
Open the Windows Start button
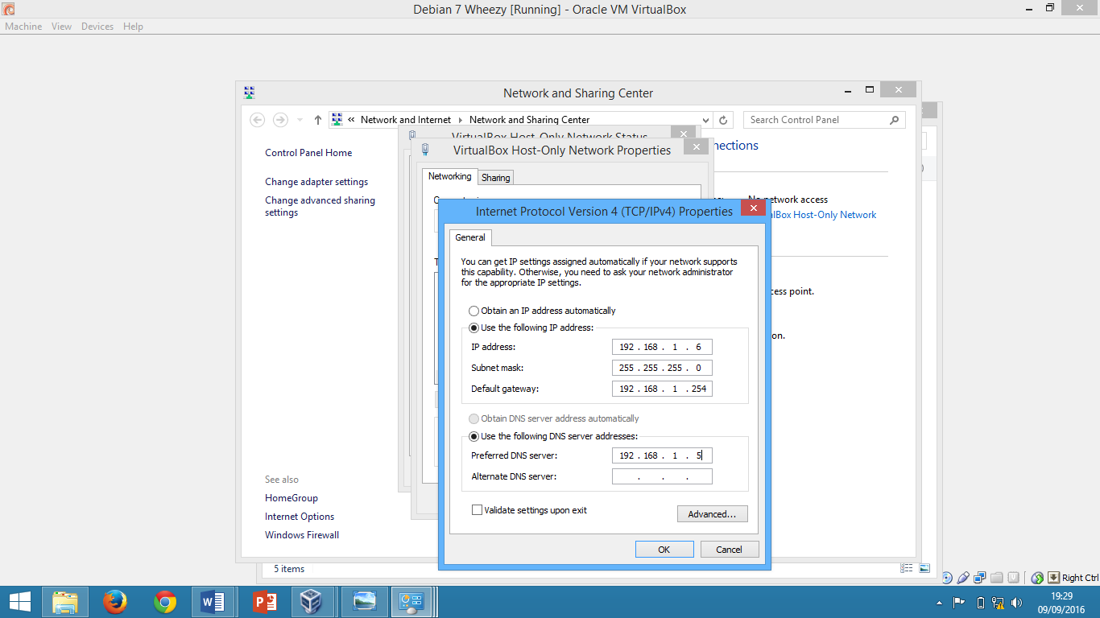point(20,602)
